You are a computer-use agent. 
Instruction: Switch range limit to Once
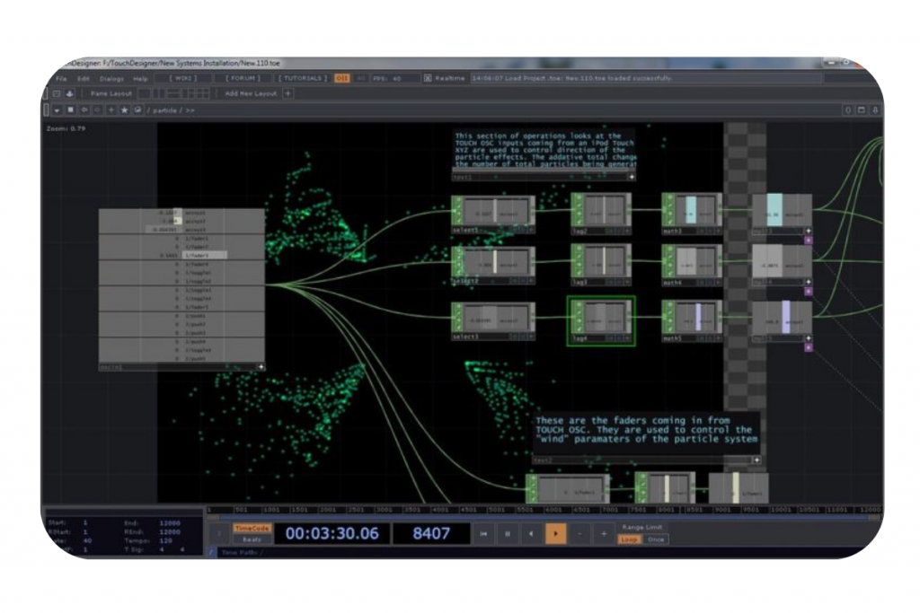(656, 539)
